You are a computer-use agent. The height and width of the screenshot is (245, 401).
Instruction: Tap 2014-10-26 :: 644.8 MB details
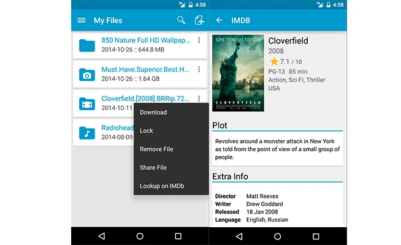click(132, 50)
